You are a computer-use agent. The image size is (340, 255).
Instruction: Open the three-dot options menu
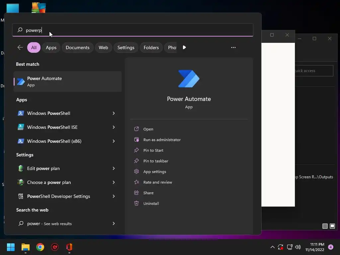pyautogui.click(x=233, y=47)
